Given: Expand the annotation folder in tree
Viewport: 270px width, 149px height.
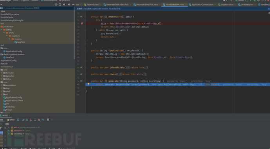Looking at the screenshot, I should coord(2,85).
